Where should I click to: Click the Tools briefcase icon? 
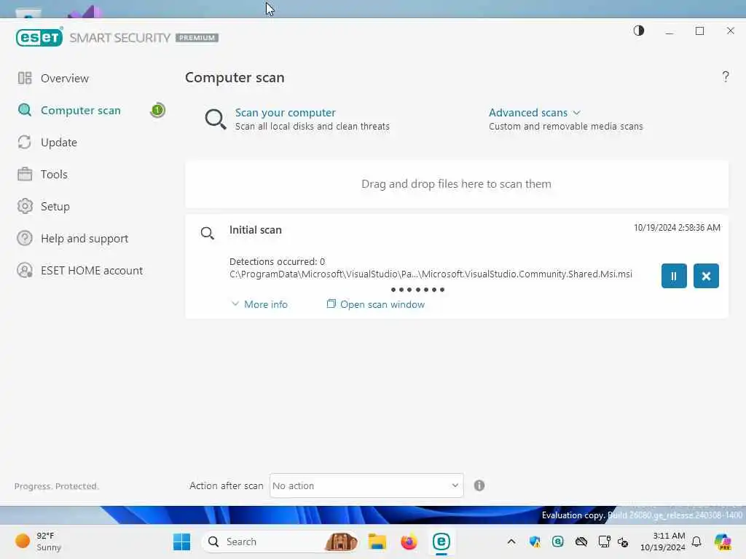pos(25,174)
